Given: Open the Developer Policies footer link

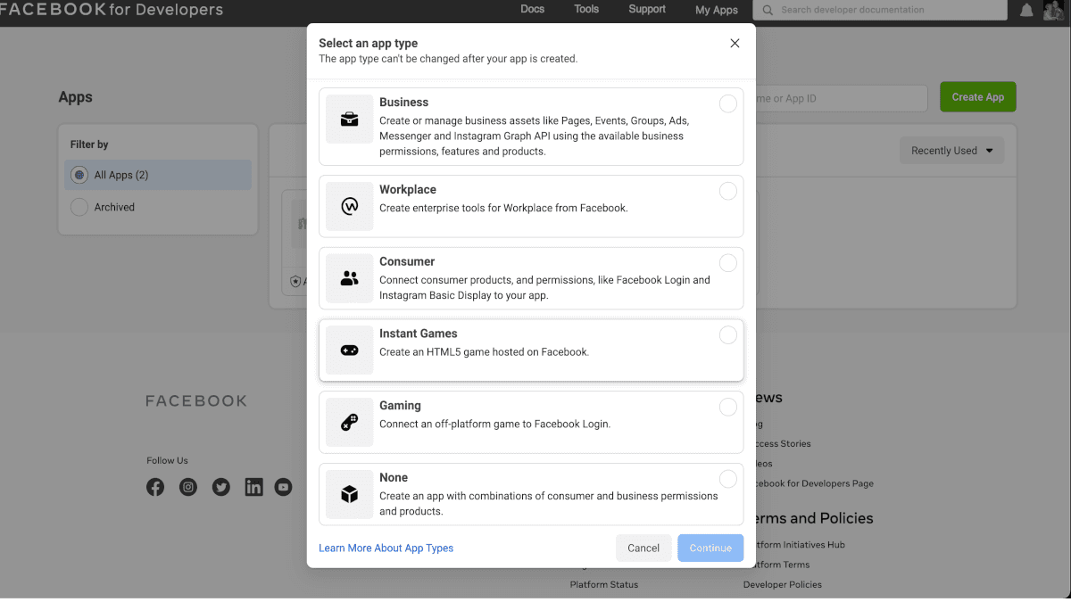Looking at the screenshot, I should click(783, 584).
